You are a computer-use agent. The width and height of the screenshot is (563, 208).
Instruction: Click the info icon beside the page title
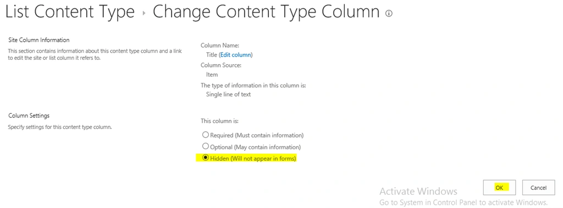(389, 14)
